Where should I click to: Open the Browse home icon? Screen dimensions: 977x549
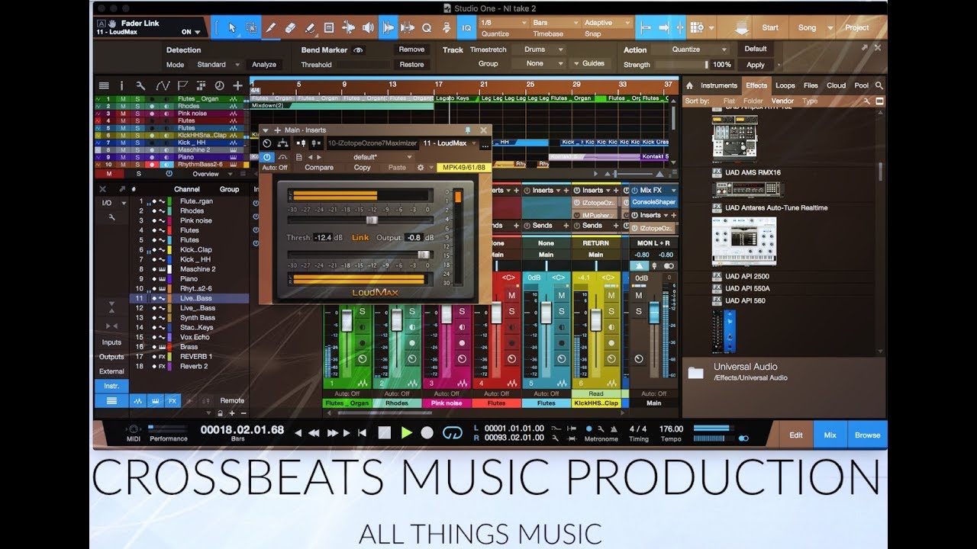point(690,85)
